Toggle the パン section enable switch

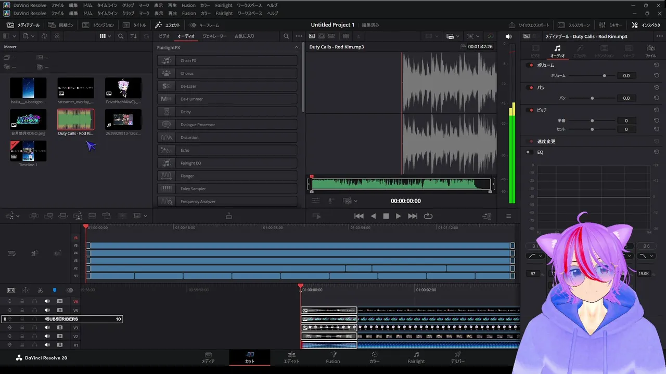[x=531, y=88]
